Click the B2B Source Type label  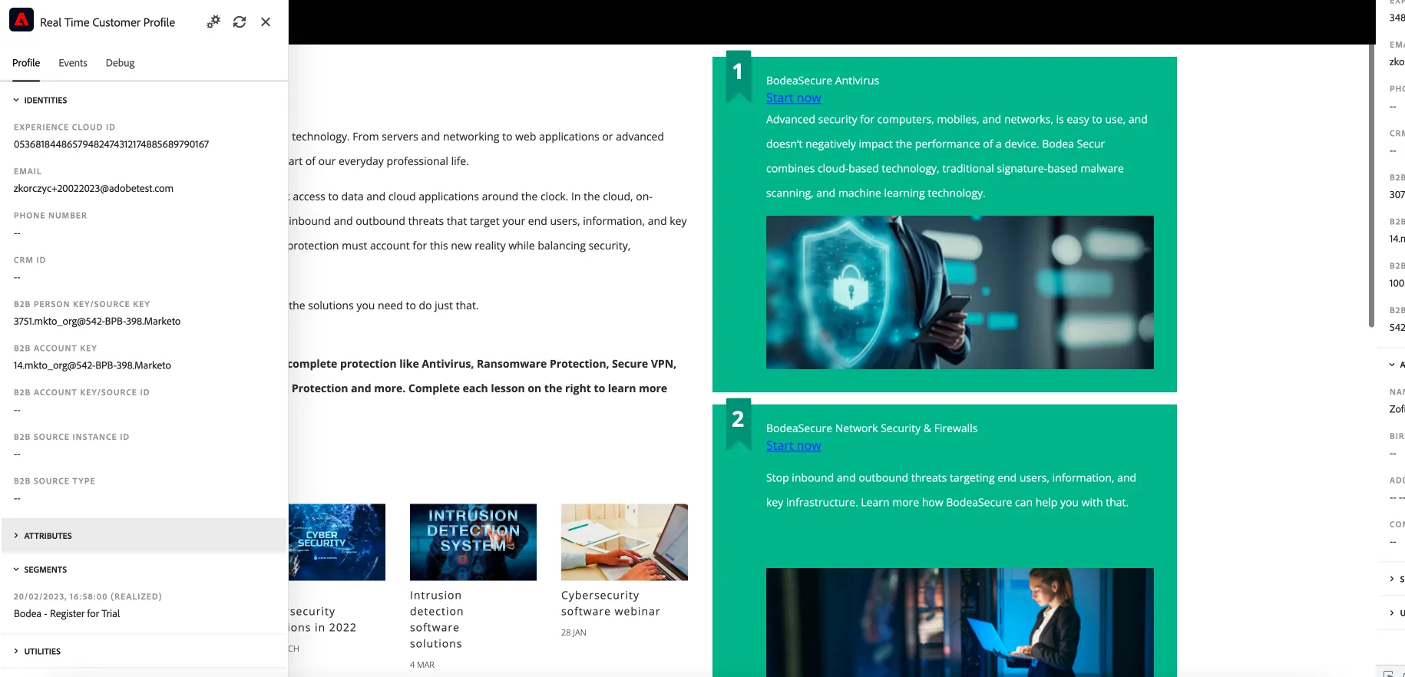point(55,481)
